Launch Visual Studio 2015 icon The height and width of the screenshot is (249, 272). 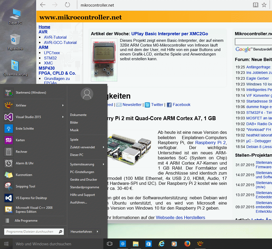pyautogui.click(x=9, y=117)
